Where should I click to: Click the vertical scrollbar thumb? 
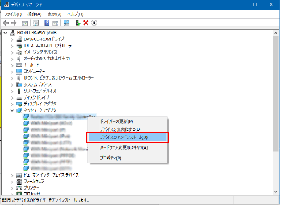tap(276, 94)
